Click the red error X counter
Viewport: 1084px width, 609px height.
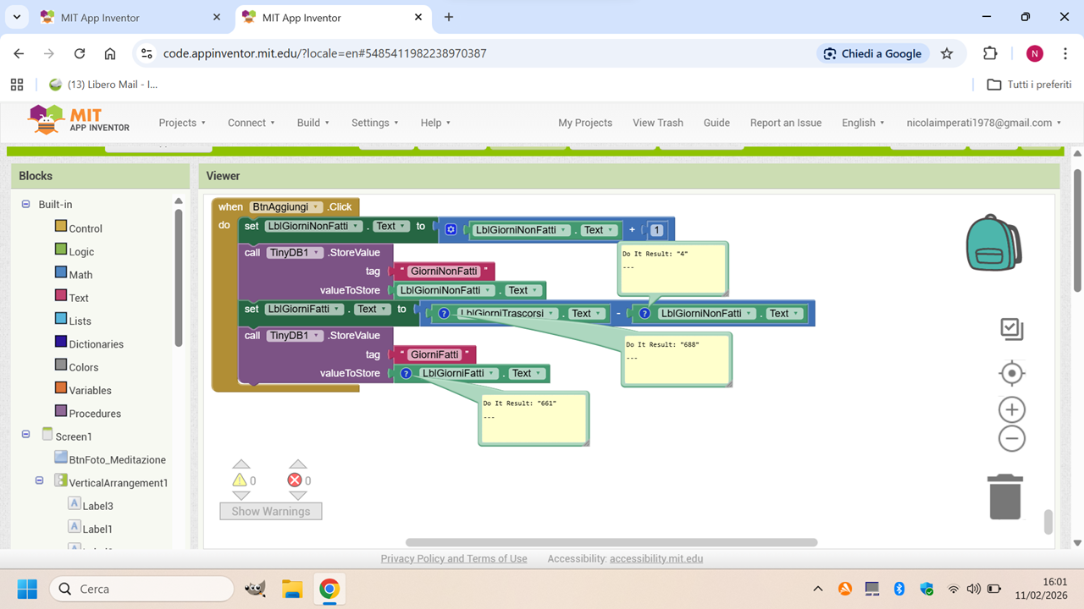(x=295, y=480)
